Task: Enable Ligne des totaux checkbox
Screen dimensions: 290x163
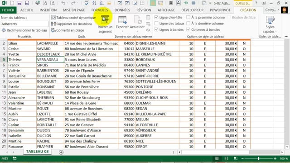Action: (156, 24)
